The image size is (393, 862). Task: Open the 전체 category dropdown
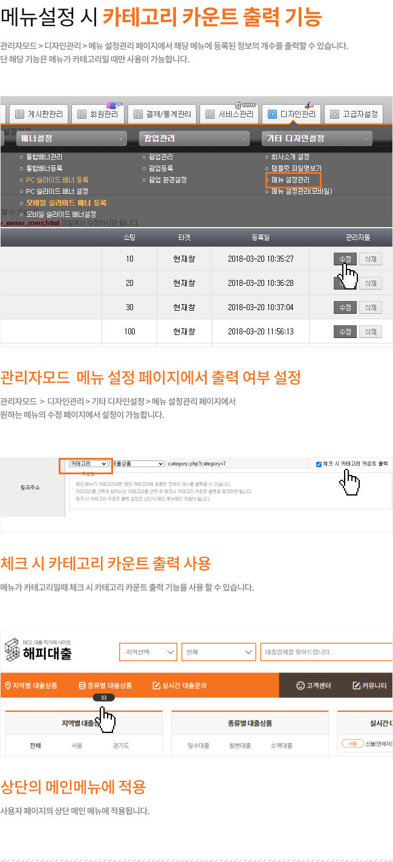218,652
